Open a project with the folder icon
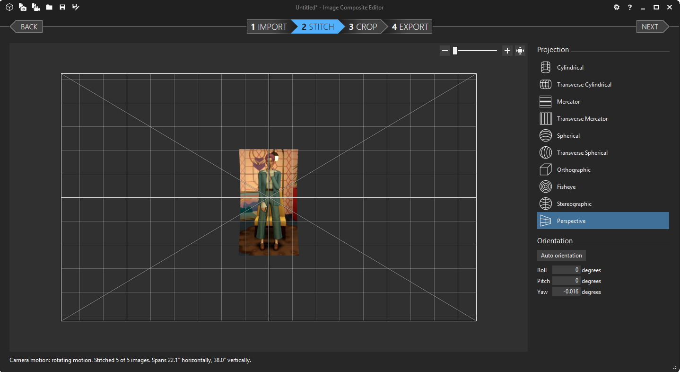Viewport: 680px width, 372px height. (49, 7)
